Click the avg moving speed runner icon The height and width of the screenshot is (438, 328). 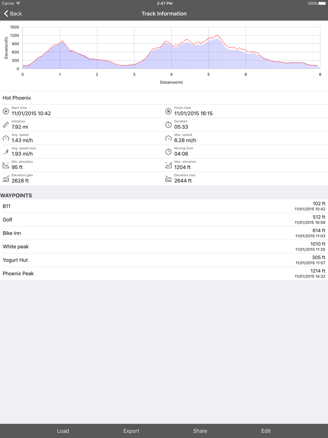(6, 152)
